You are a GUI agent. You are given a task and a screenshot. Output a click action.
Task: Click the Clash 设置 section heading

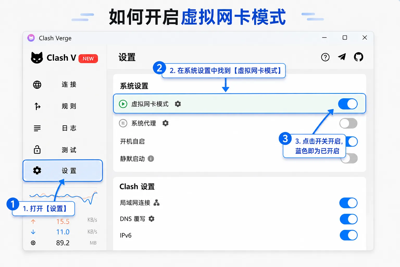click(137, 187)
